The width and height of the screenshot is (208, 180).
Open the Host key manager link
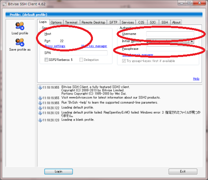(94, 46)
